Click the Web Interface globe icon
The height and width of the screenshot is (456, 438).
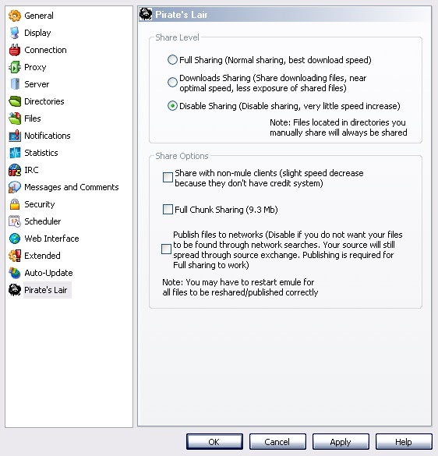coord(15,239)
